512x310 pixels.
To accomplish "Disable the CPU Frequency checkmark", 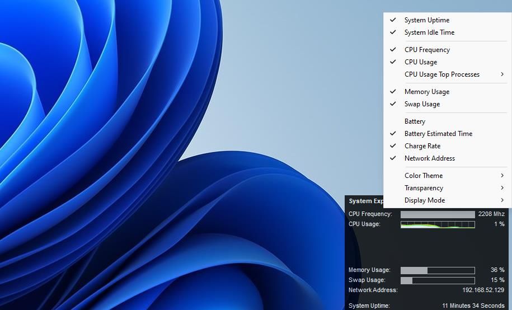I will [x=427, y=50].
